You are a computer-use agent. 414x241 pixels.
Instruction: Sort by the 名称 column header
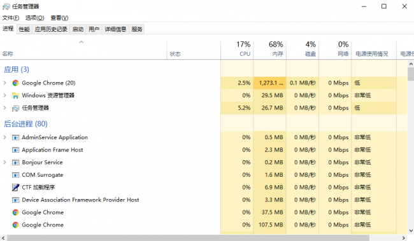point(83,50)
